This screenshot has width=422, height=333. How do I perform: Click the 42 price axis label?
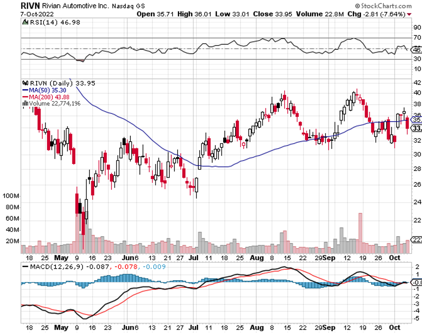418,82
